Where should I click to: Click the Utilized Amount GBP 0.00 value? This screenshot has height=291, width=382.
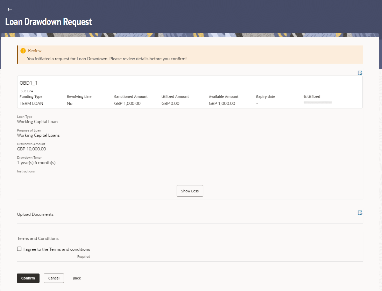pos(170,104)
